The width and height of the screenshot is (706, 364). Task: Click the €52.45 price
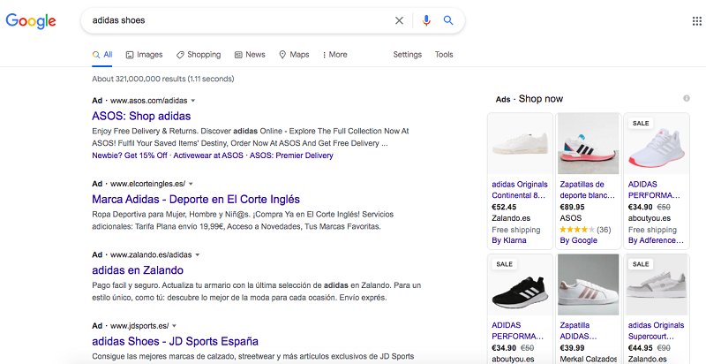504,208
